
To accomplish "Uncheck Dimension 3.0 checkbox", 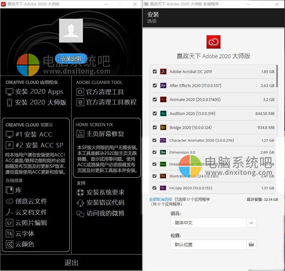I will (x=154, y=152).
